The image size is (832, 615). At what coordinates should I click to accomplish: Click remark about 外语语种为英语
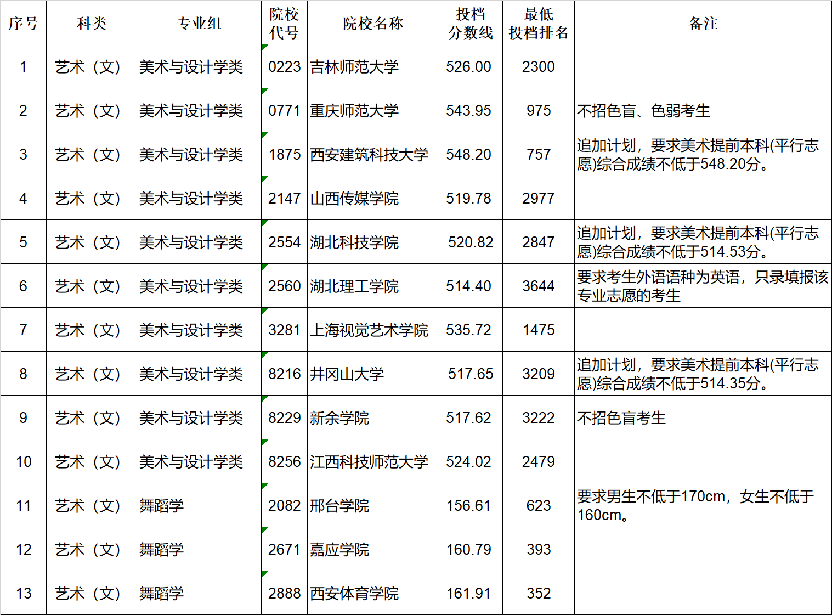point(703,286)
